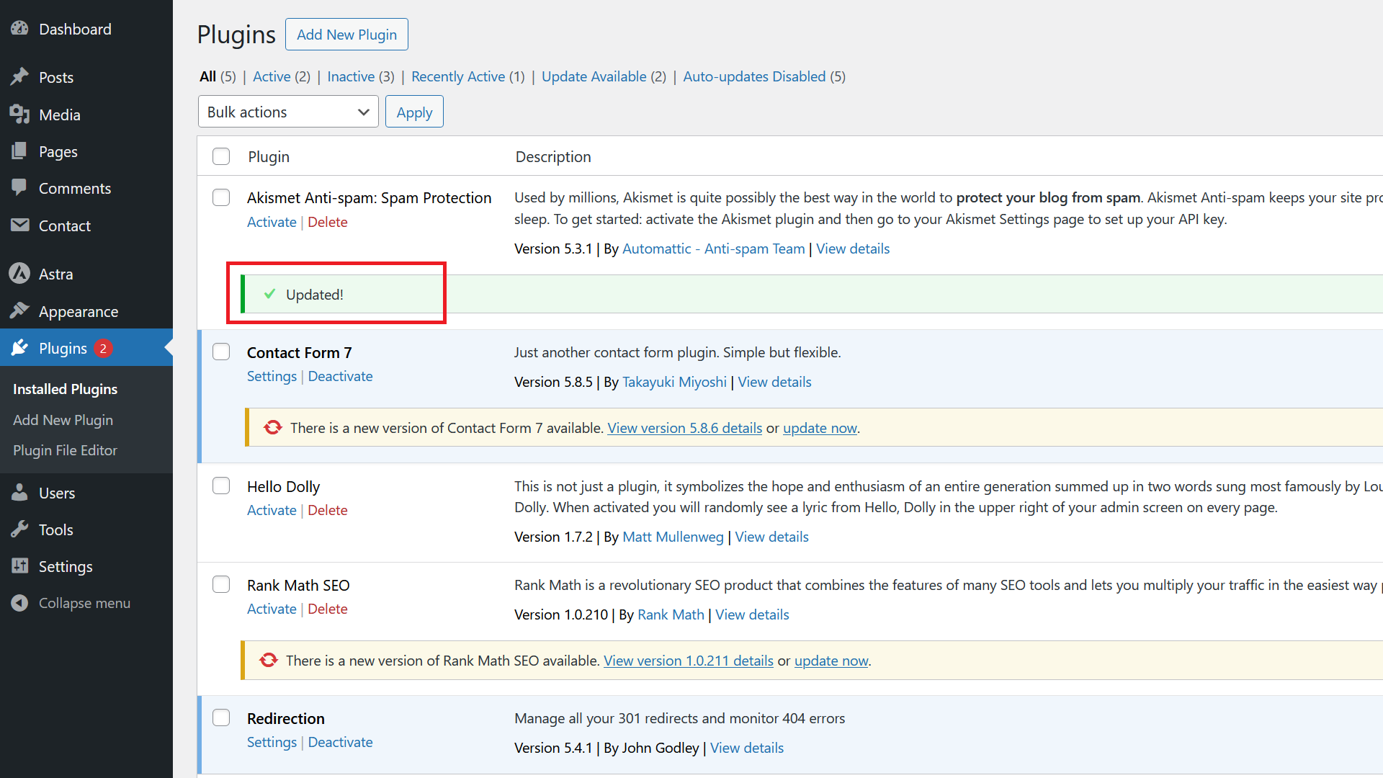This screenshot has height=778, width=1383.
Task: Filter plugins by Inactive
Action: [351, 76]
